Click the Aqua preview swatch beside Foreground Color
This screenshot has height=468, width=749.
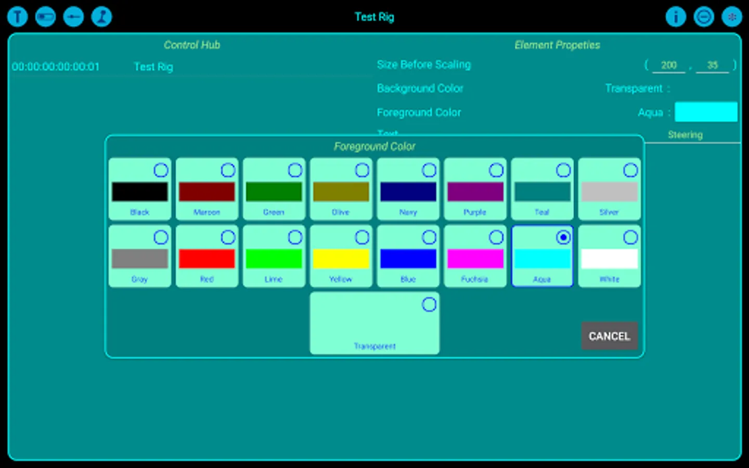click(x=706, y=112)
